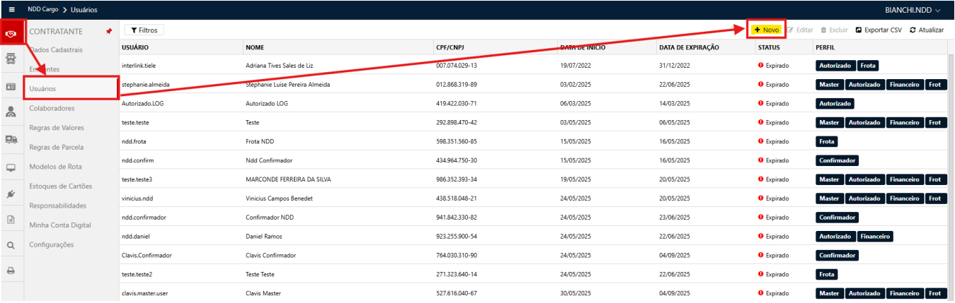Export the user list with Exportar CSV
The height and width of the screenshot is (303, 955).
click(879, 30)
